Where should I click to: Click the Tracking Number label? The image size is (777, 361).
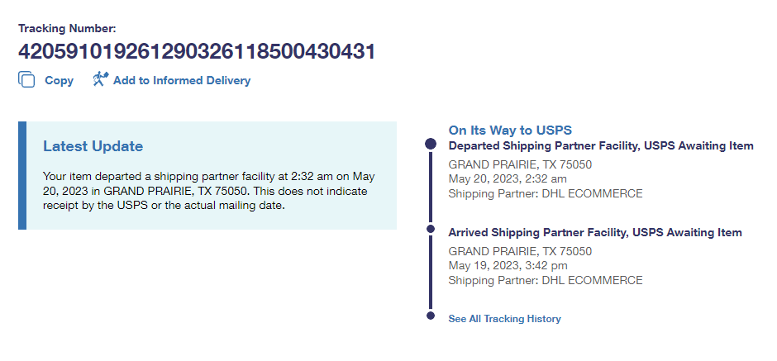67,28
